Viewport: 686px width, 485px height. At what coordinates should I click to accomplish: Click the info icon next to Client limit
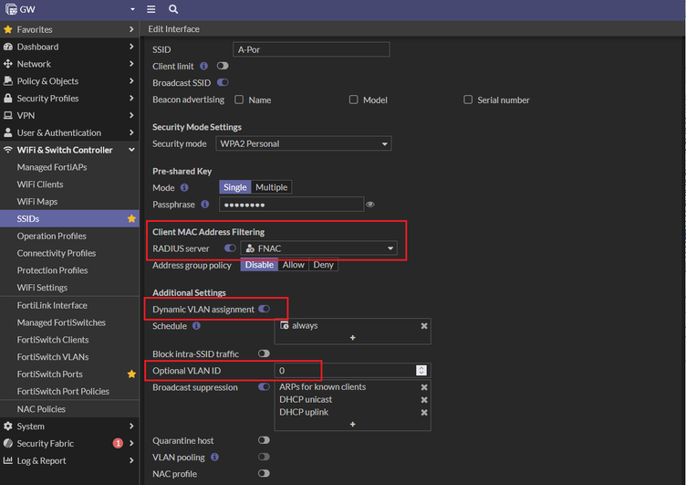point(203,66)
